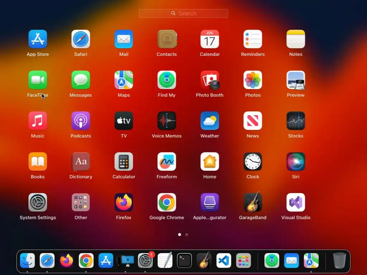The width and height of the screenshot is (367, 275).
Task: Open the Contacts app
Action: 167,39
